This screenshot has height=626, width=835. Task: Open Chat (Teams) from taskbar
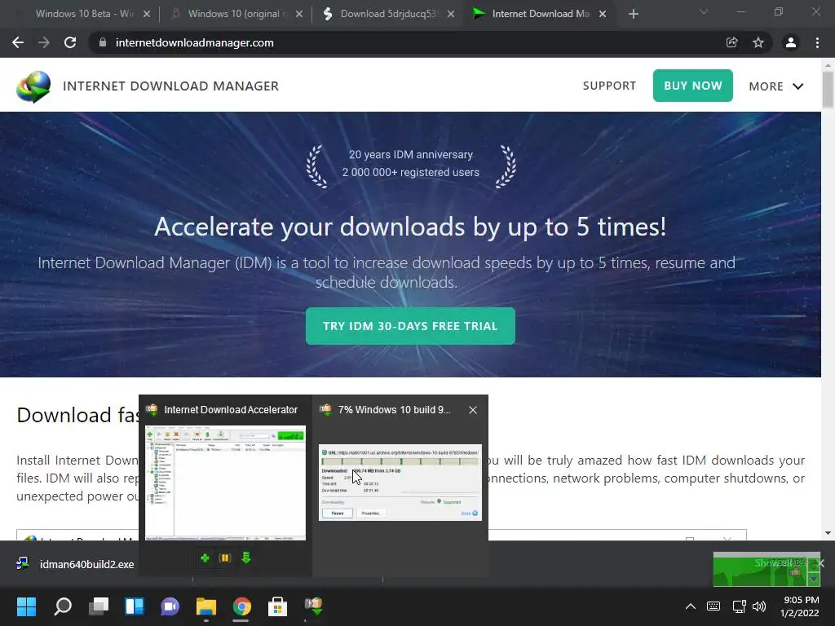coord(170,606)
